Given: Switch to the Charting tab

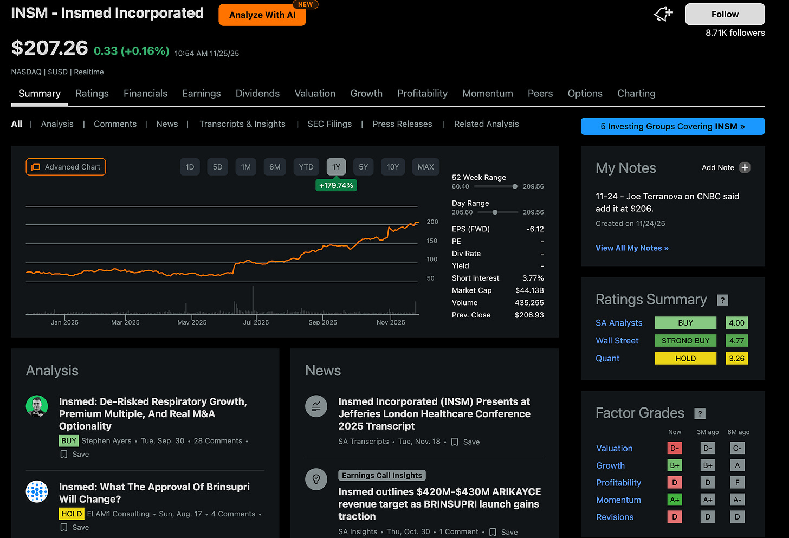Looking at the screenshot, I should (x=636, y=94).
